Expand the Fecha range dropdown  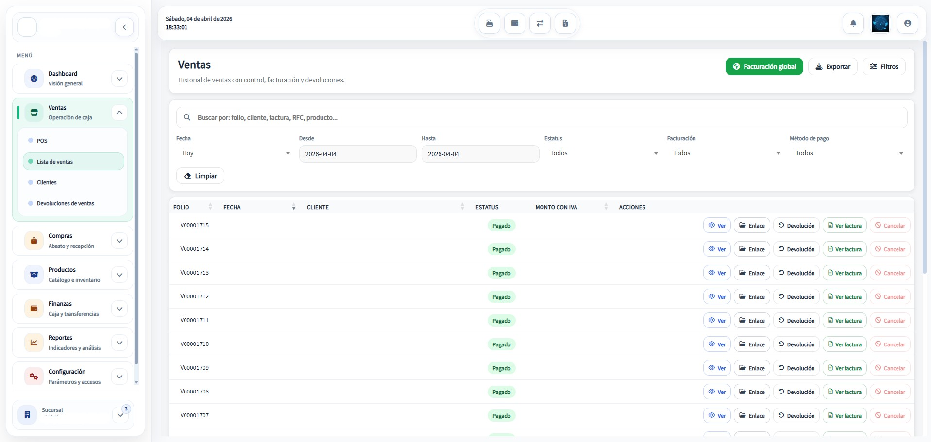[236, 153]
